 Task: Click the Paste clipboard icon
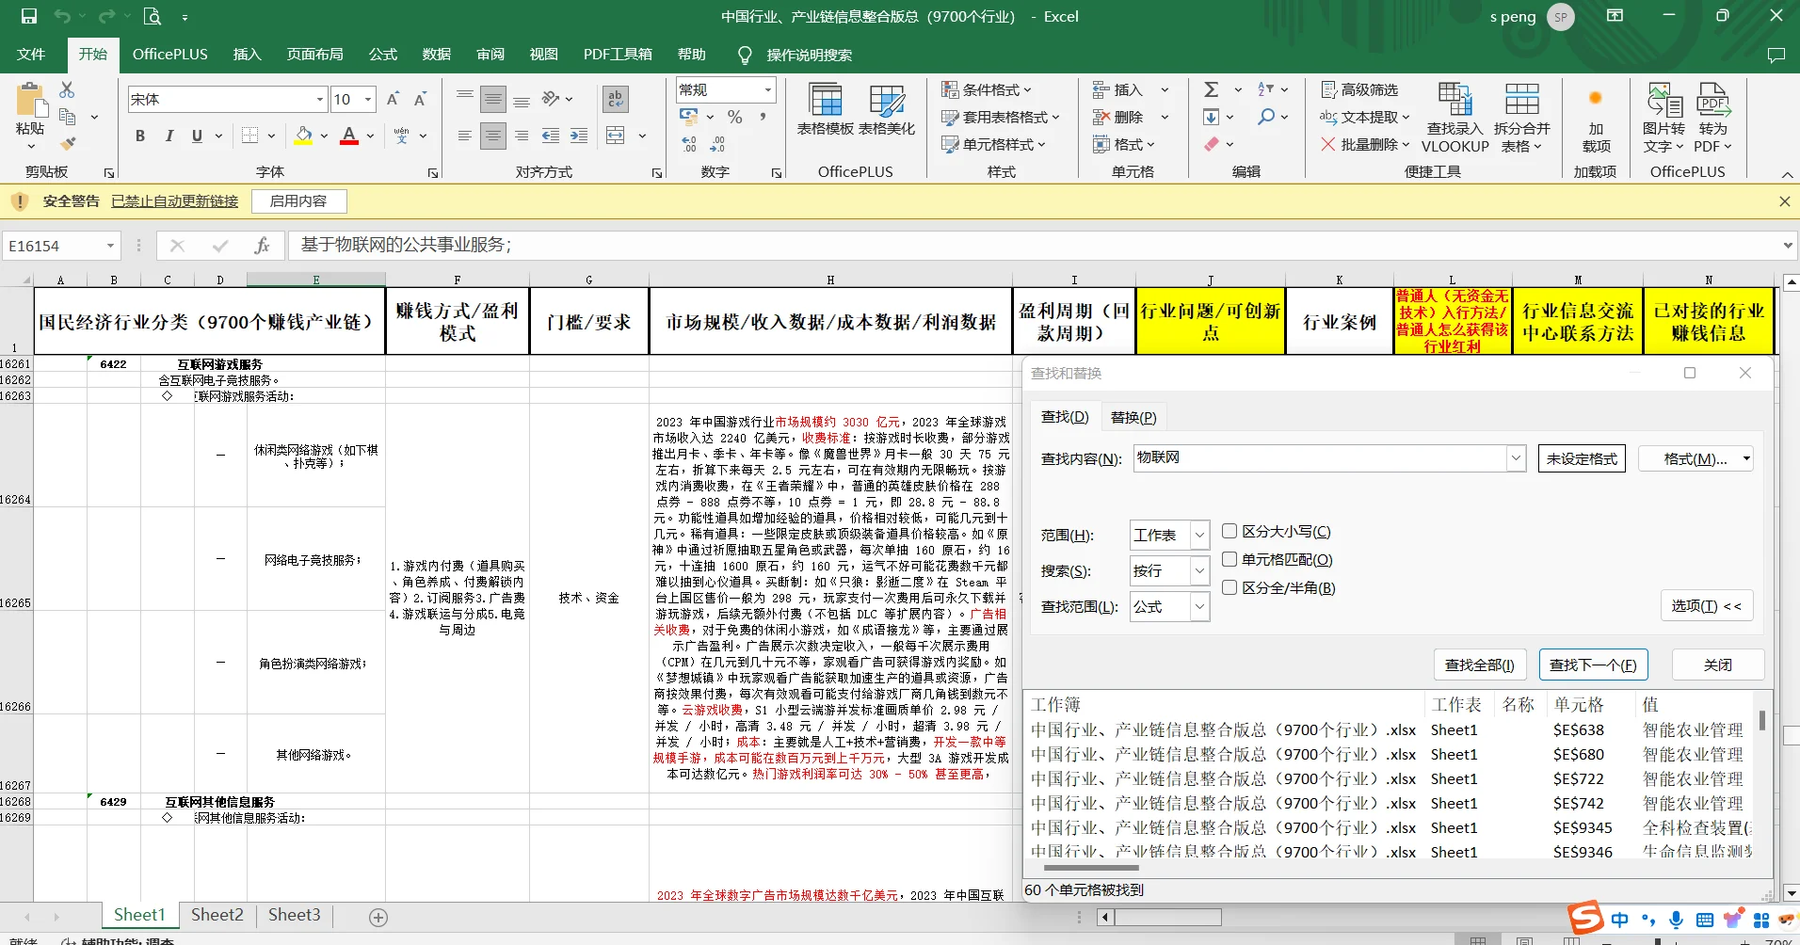(x=30, y=101)
